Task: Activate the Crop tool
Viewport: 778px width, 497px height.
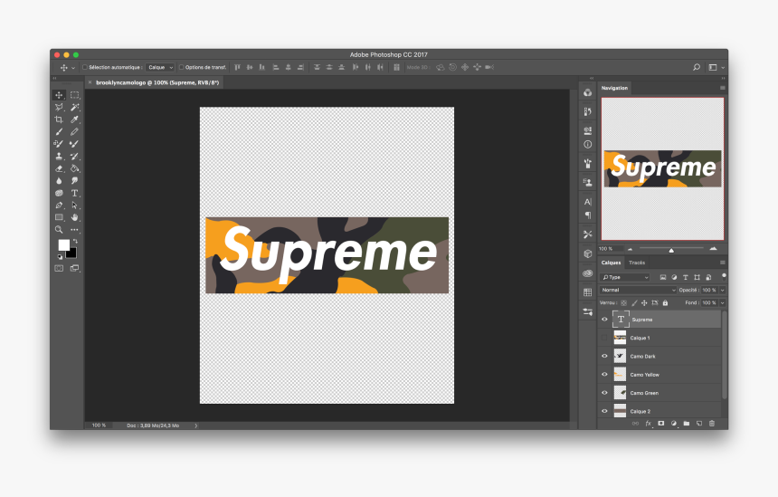Action: (59, 119)
